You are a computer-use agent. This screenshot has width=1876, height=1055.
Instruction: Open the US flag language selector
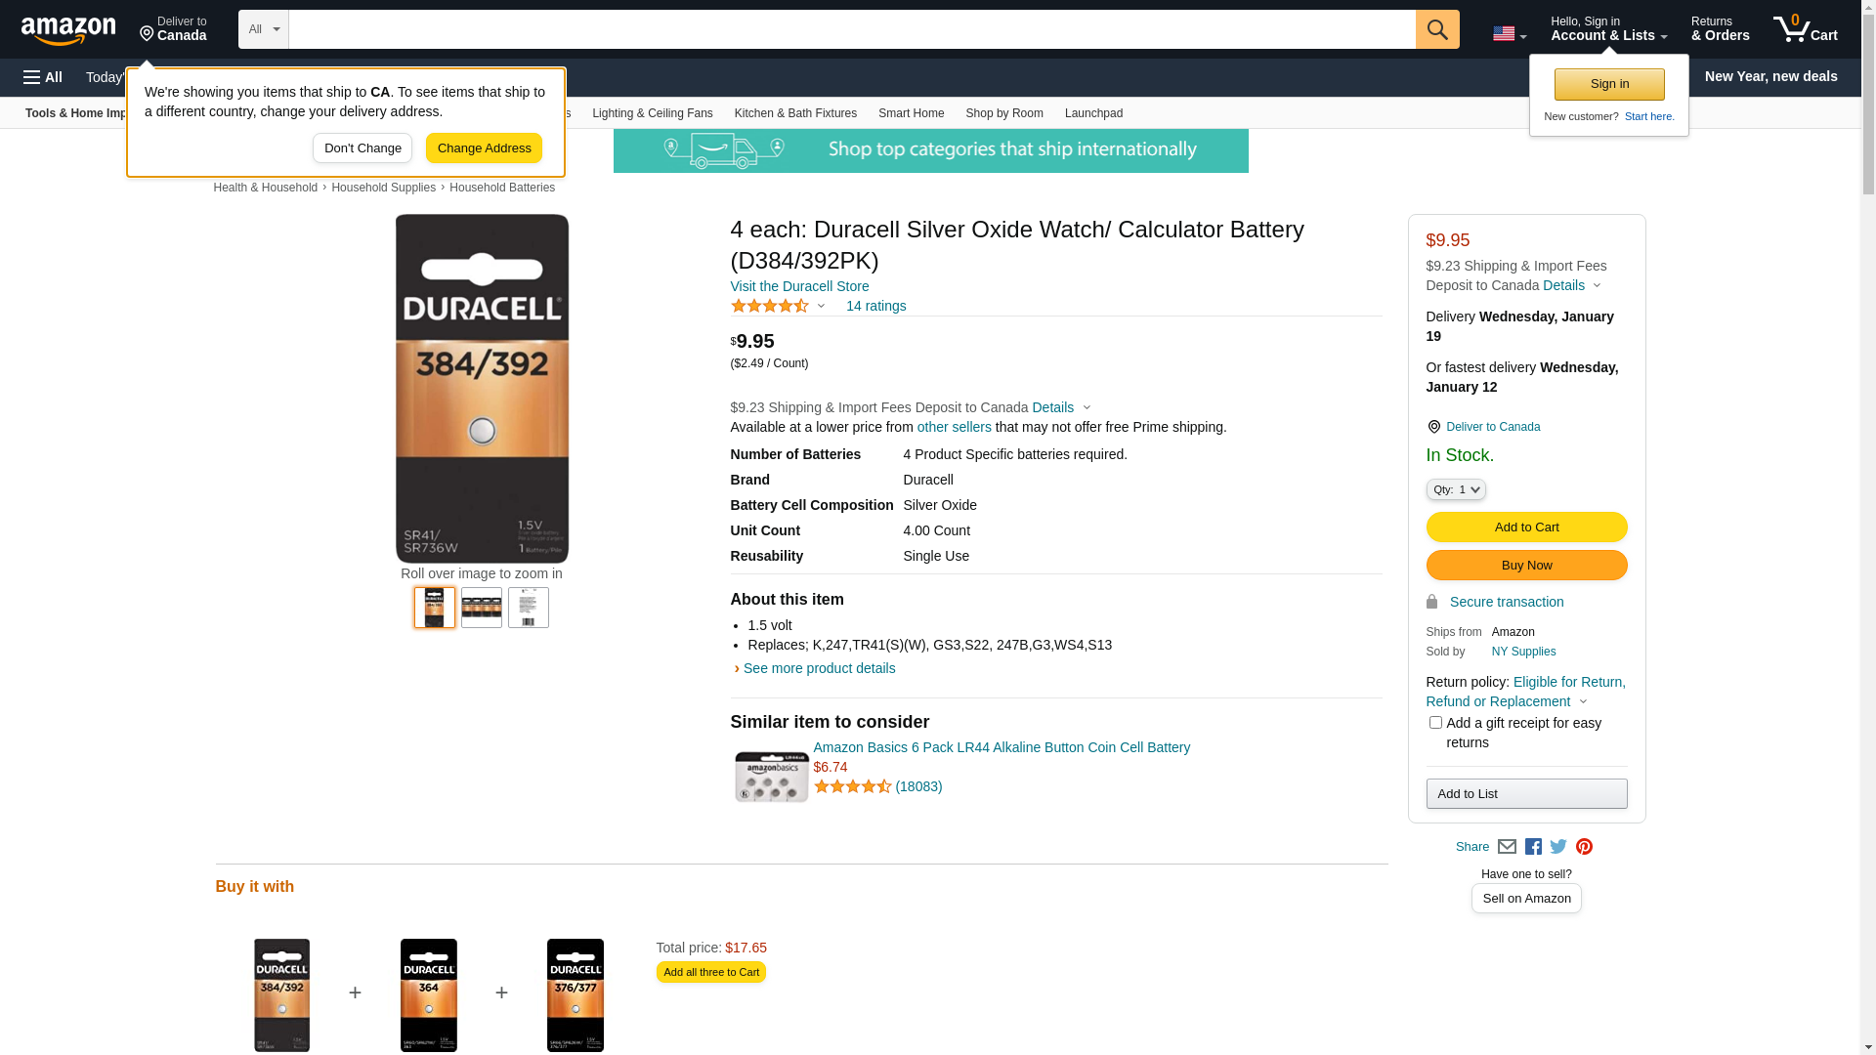click(1509, 34)
